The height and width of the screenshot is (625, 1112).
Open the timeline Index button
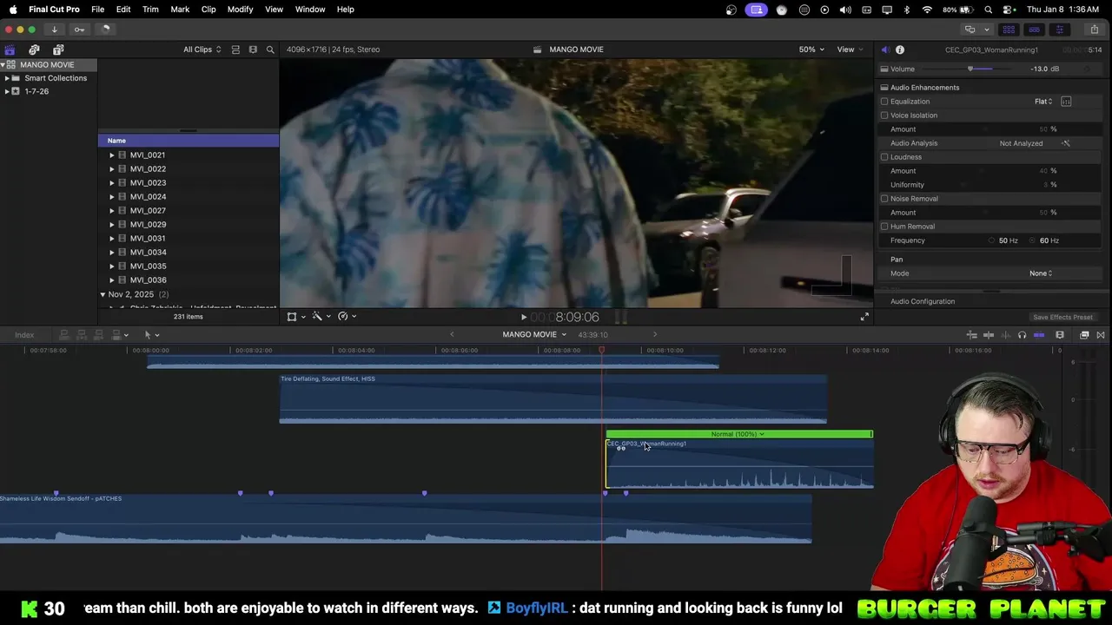[24, 335]
